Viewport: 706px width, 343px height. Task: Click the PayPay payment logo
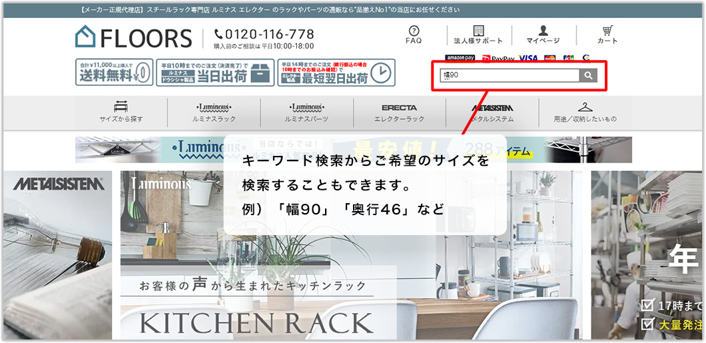click(498, 59)
